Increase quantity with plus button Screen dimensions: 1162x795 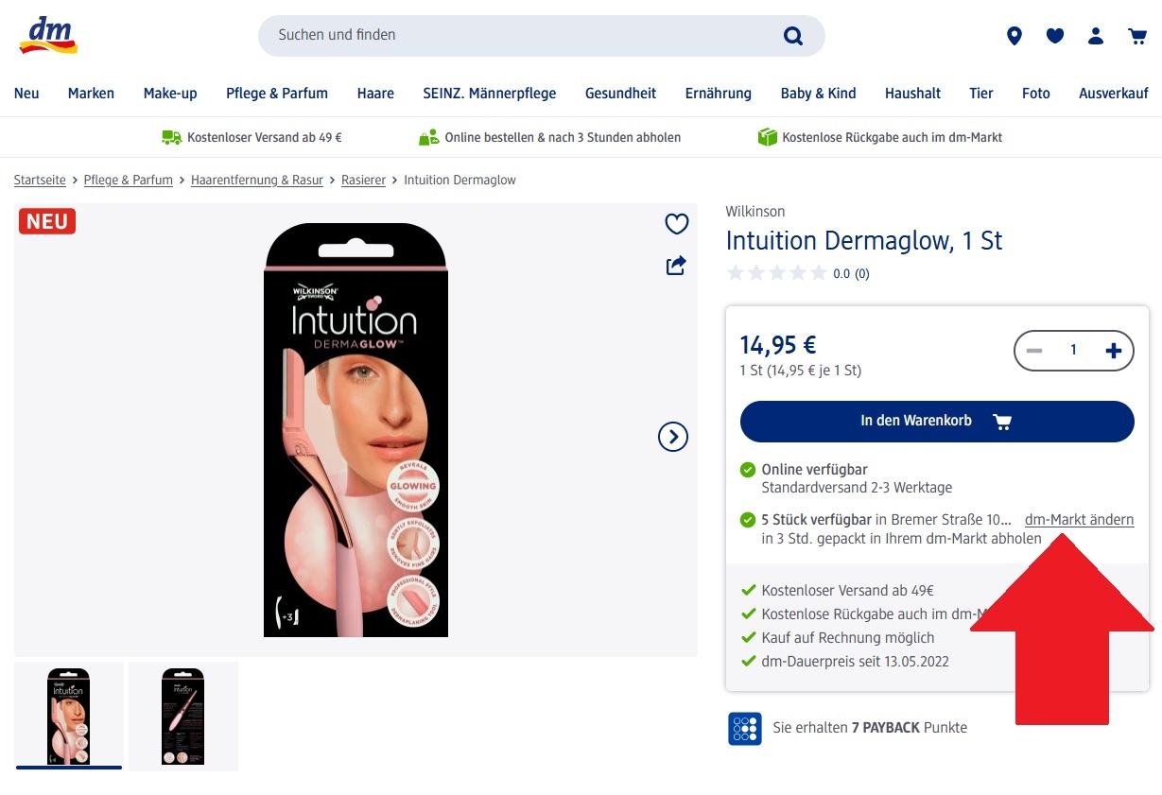click(x=1114, y=351)
